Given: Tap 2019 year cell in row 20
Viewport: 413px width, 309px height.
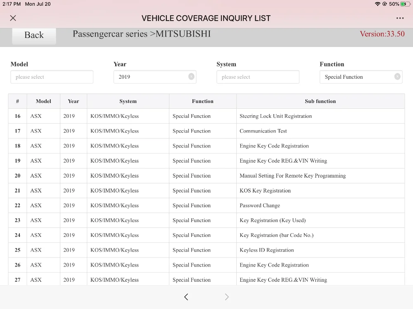Looking at the screenshot, I should coord(74,176).
